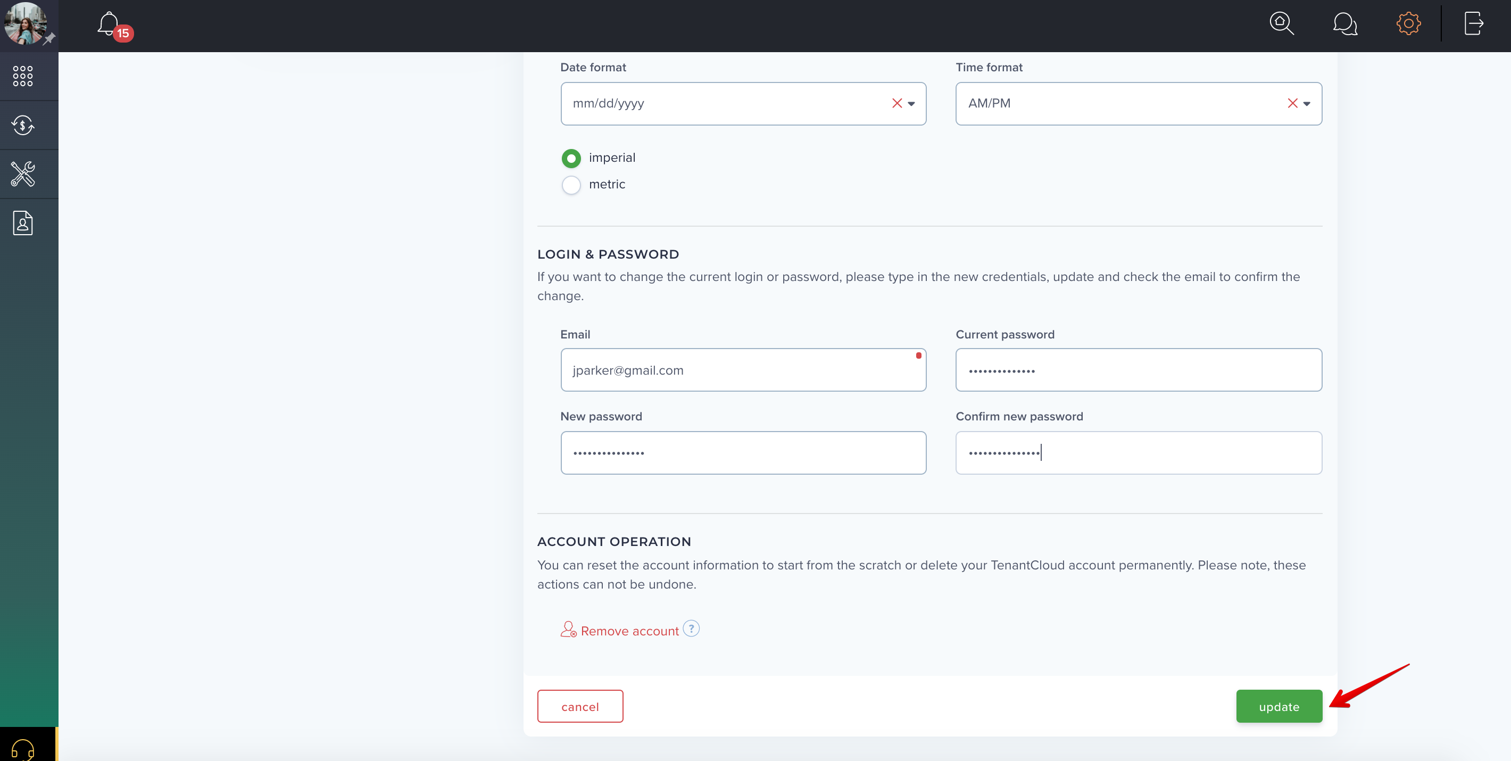Open the contacts document icon in sidebar

coord(23,223)
